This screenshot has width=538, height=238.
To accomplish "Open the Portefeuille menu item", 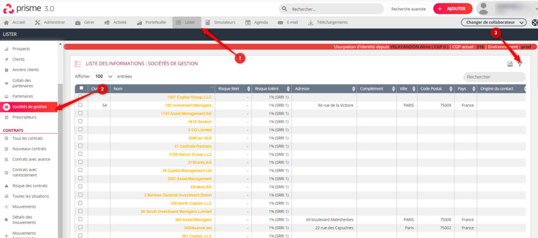I will coord(151,23).
